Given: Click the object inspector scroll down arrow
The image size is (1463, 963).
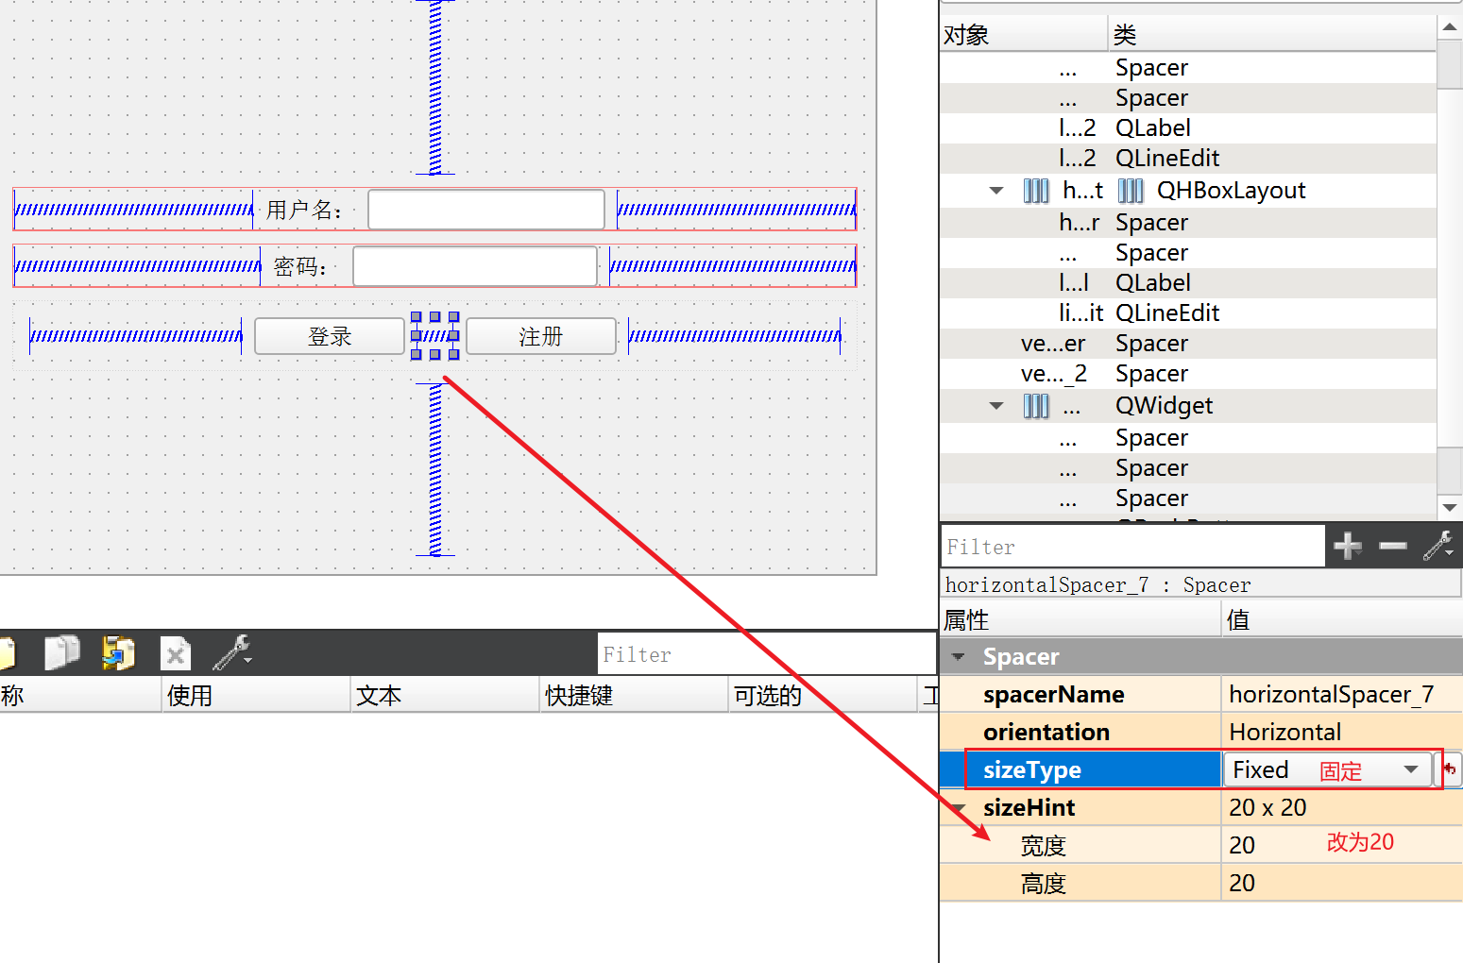Looking at the screenshot, I should (x=1450, y=508).
